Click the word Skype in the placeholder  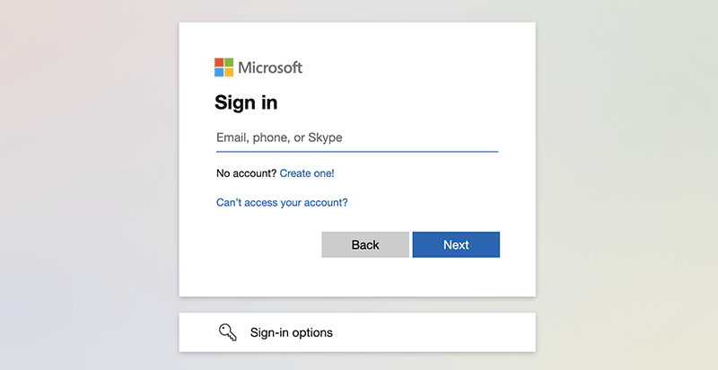(x=325, y=137)
